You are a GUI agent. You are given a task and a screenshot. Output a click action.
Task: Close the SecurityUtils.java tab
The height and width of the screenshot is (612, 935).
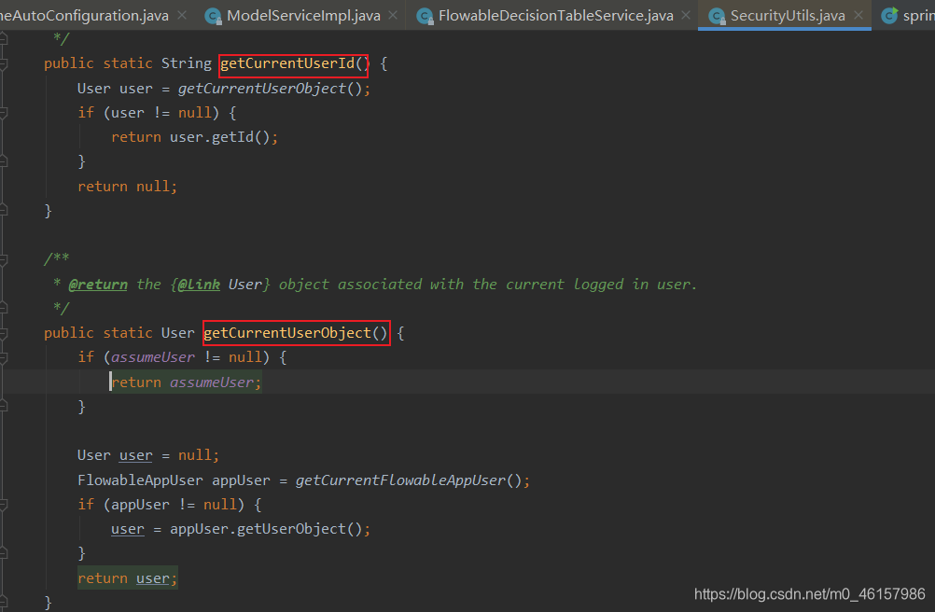click(x=858, y=15)
